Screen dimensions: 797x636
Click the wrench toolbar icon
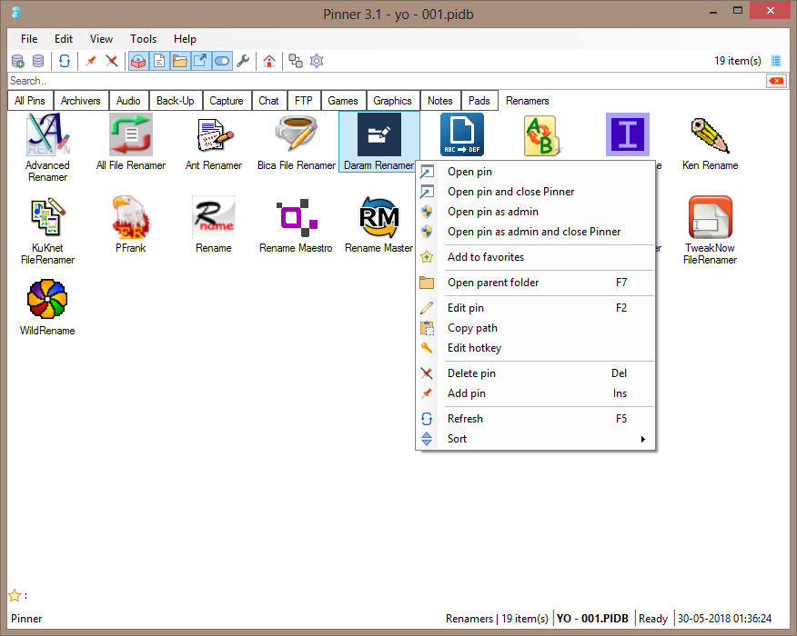tap(243, 61)
